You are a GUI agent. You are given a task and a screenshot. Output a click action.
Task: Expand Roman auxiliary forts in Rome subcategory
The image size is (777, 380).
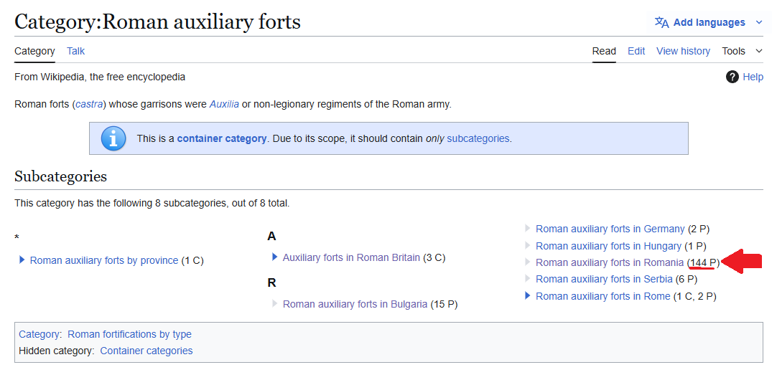click(527, 296)
